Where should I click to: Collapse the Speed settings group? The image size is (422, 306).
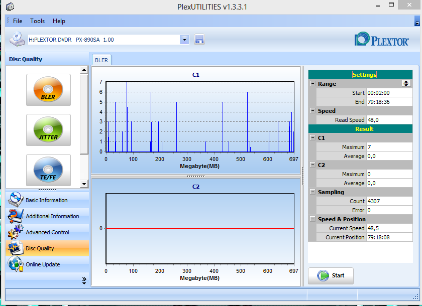(312, 111)
